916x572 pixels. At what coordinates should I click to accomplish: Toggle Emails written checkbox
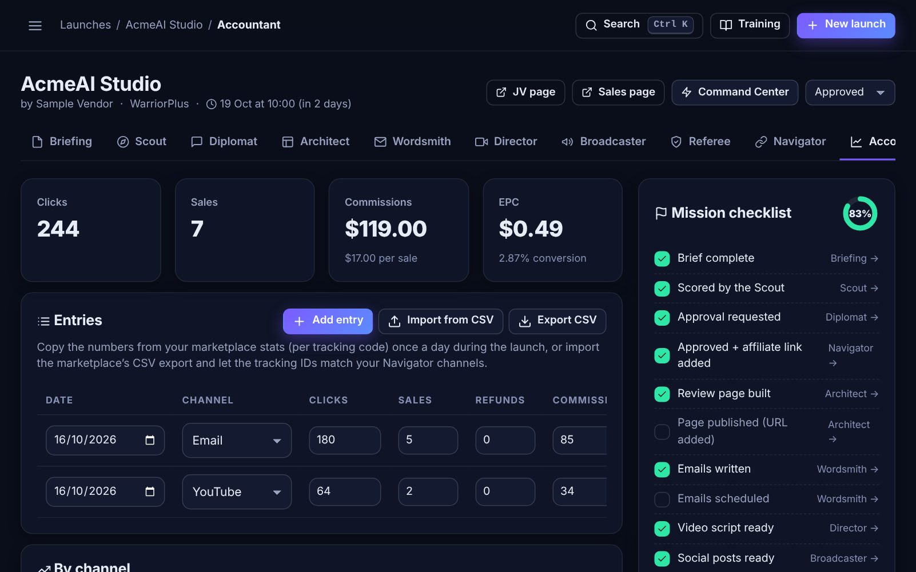click(x=662, y=470)
